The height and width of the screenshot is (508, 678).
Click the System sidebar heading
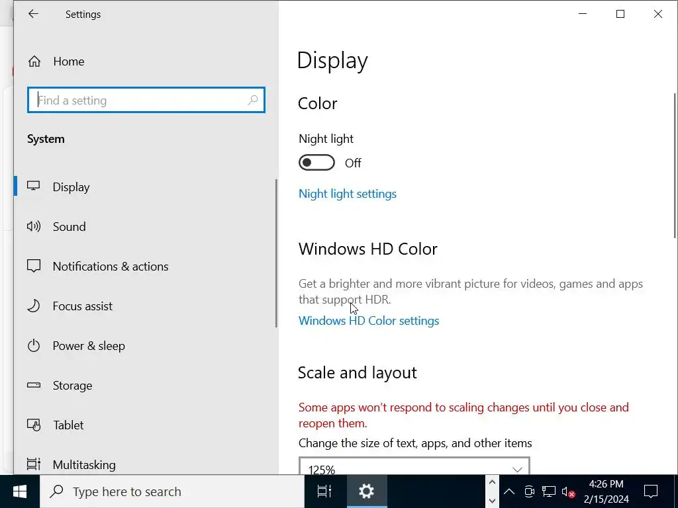click(46, 139)
